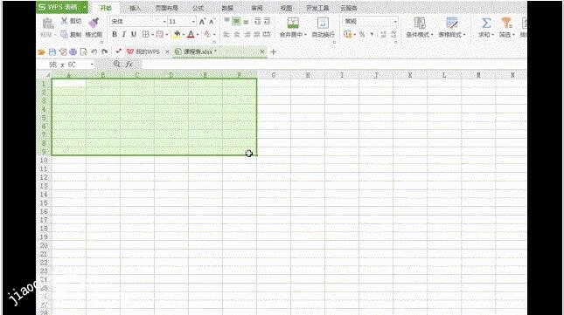Open the WPS application menu button
The image size is (564, 315).
62,7
